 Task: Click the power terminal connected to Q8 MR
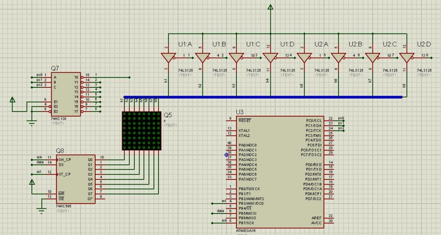pyautogui.click(x=32, y=182)
